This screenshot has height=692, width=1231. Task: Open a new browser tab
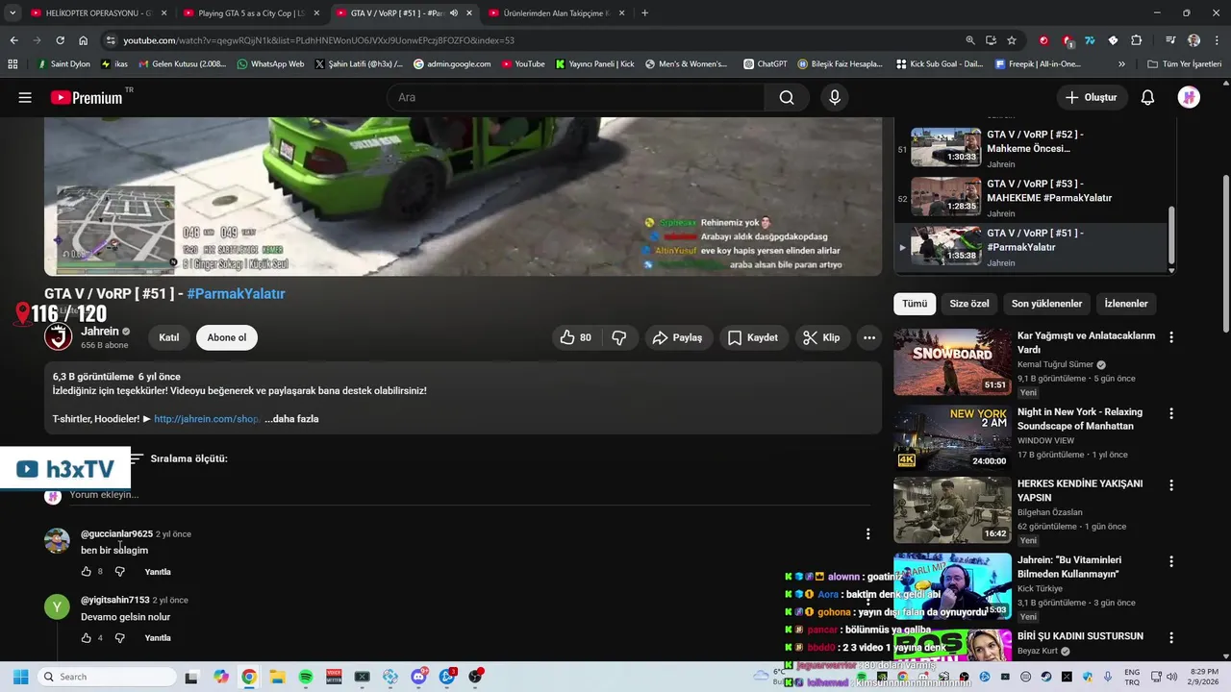click(644, 13)
